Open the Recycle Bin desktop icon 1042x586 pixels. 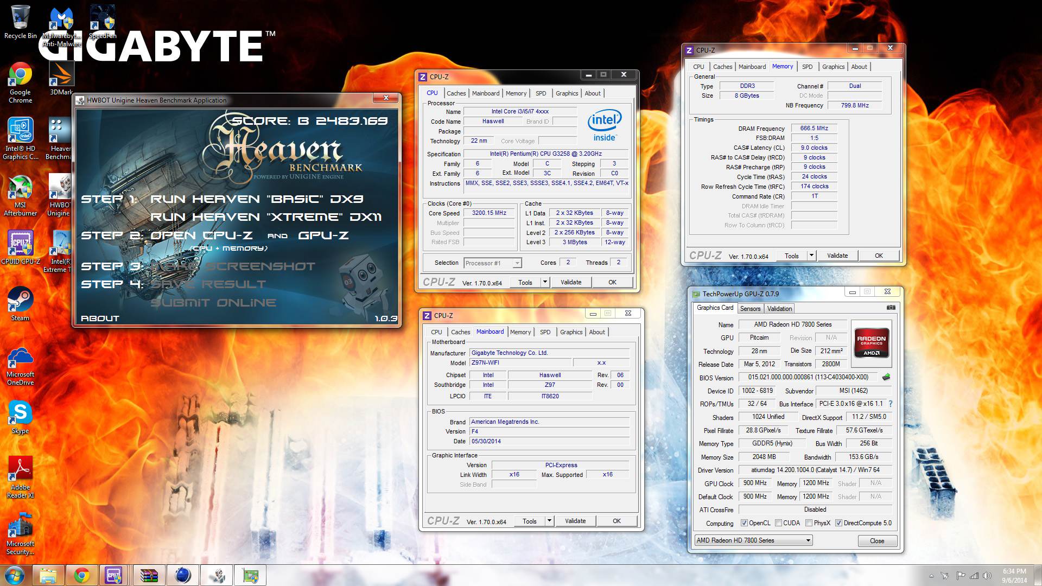point(20,22)
